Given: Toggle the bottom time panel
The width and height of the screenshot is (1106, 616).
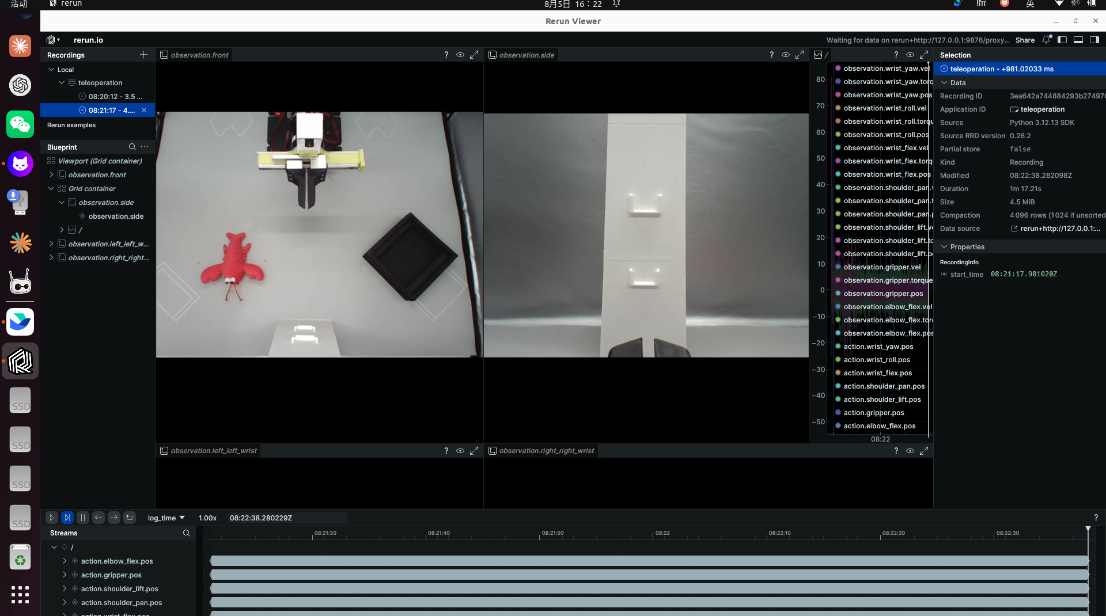Looking at the screenshot, I should (x=1078, y=40).
